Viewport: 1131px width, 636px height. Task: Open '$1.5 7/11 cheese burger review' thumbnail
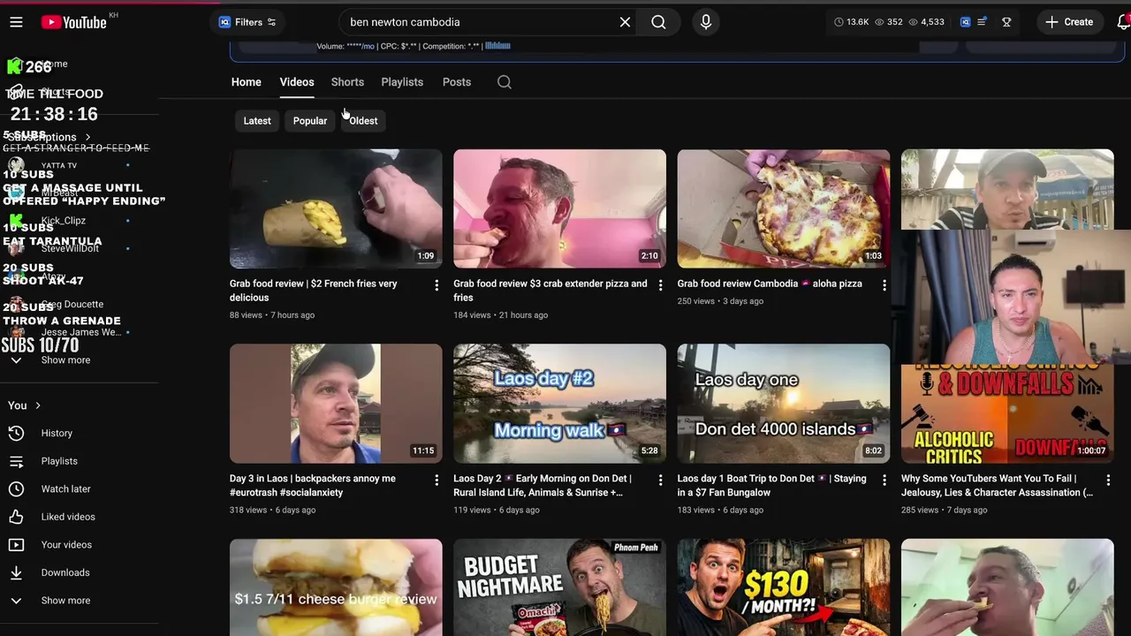tap(336, 587)
